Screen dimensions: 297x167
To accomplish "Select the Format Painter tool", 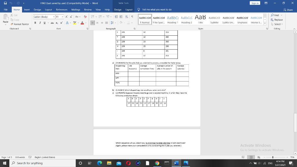I will pos(20,24).
